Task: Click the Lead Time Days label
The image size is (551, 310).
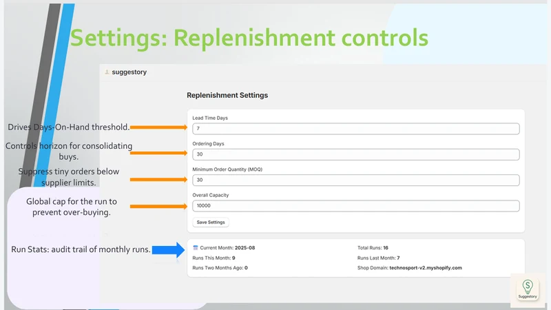Action: pos(210,118)
